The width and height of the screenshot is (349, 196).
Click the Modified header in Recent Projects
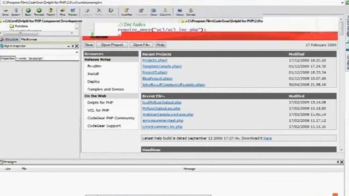point(297,54)
